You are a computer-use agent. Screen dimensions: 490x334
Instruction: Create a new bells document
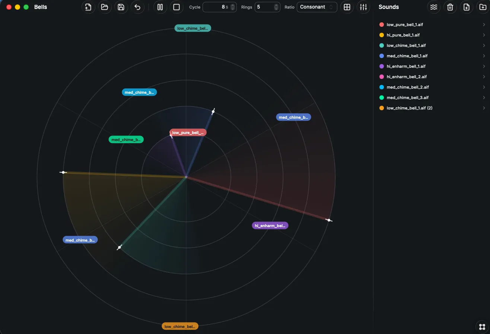[88, 7]
